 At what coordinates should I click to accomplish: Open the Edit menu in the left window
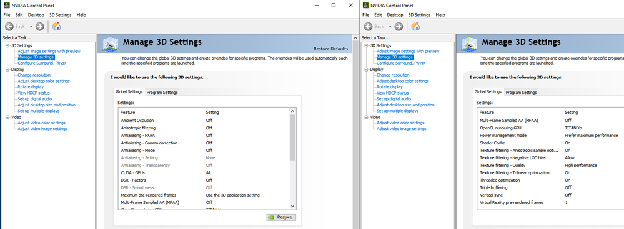tap(19, 15)
